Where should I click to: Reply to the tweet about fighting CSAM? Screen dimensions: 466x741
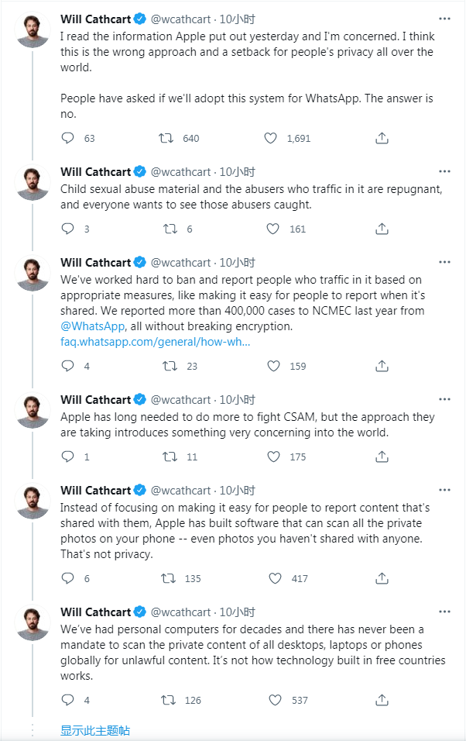pyautogui.click(x=68, y=457)
